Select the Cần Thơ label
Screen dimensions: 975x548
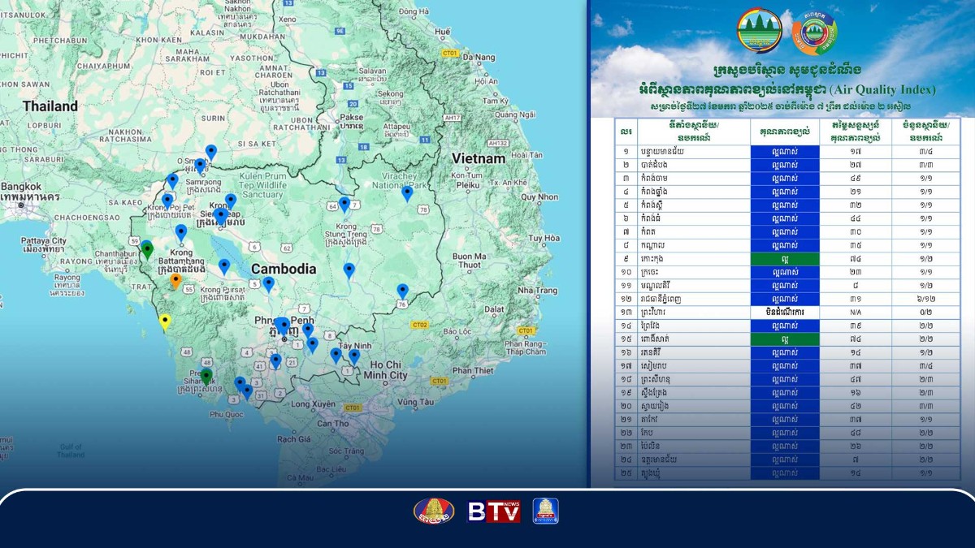[x=334, y=423]
